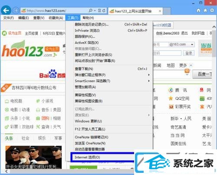Image resolution: width=217 pixels, height=175 pixels.
Task: Open the news photo thumbnail
Action: [x=33, y=157]
